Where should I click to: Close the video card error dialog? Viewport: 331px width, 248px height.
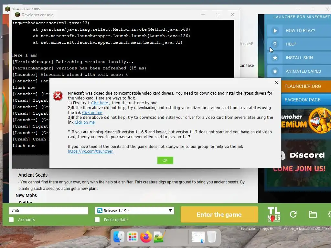tap(276, 82)
